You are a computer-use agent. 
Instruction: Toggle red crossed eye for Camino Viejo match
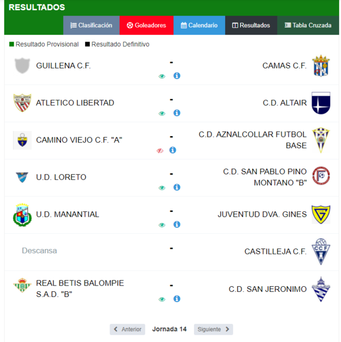pos(160,150)
